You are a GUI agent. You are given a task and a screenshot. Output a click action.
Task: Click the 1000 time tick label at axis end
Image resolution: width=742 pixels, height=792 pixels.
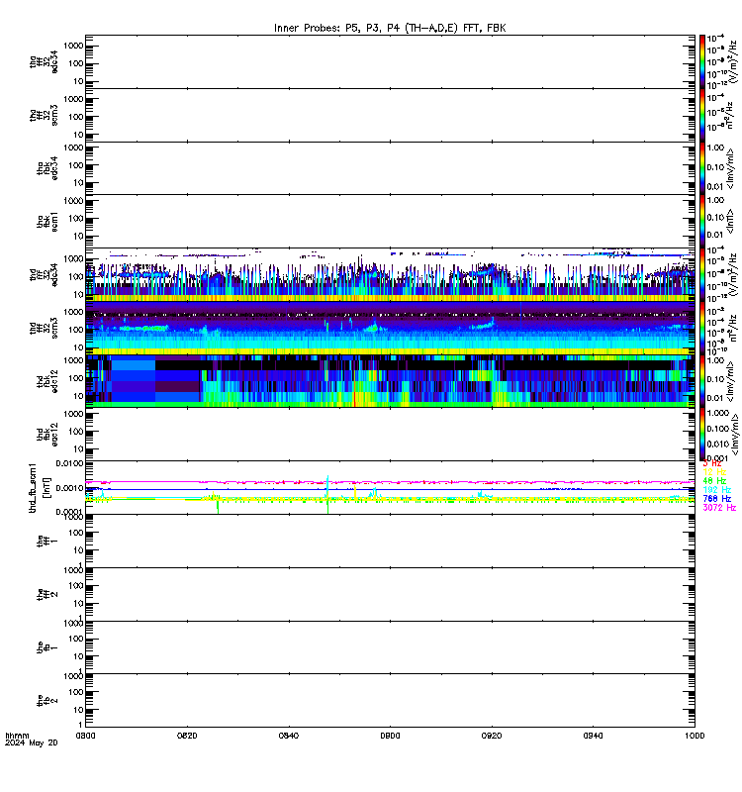(x=695, y=736)
